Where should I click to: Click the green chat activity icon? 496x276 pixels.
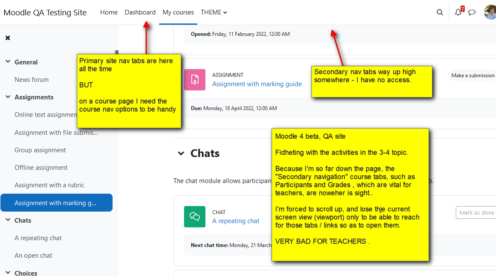click(x=195, y=217)
